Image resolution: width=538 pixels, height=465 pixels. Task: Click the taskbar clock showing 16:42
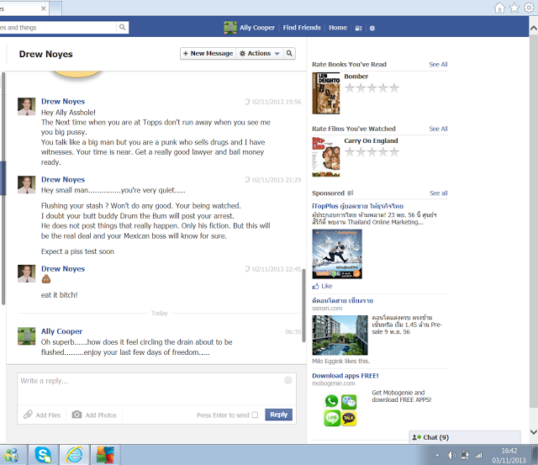click(x=509, y=451)
